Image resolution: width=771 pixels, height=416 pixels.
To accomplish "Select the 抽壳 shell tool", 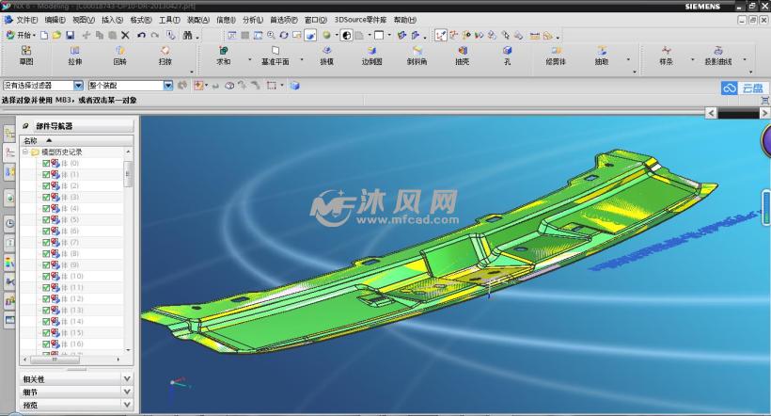I will coord(463,56).
